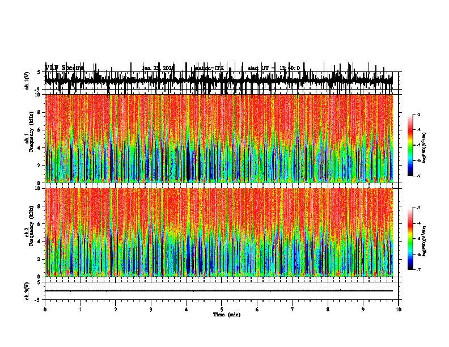Click the ch.1(V) axis label
This screenshot has width=449, height=347.
(x=27, y=81)
